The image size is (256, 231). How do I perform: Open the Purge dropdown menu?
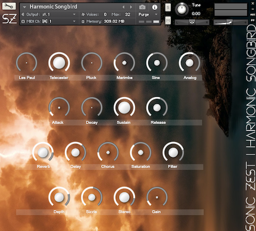[156, 14]
